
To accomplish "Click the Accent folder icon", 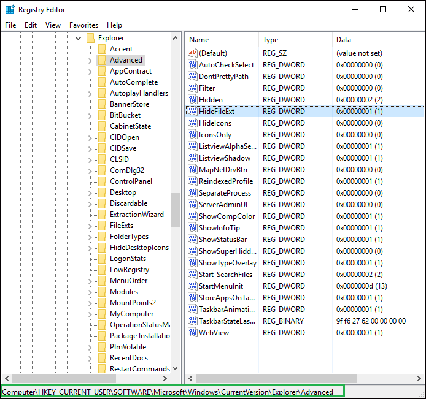I will (x=102, y=49).
